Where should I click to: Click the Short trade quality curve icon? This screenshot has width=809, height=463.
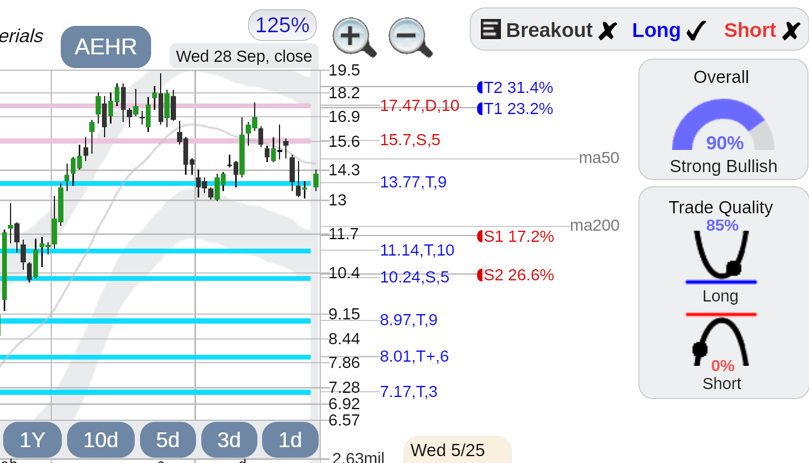721,339
